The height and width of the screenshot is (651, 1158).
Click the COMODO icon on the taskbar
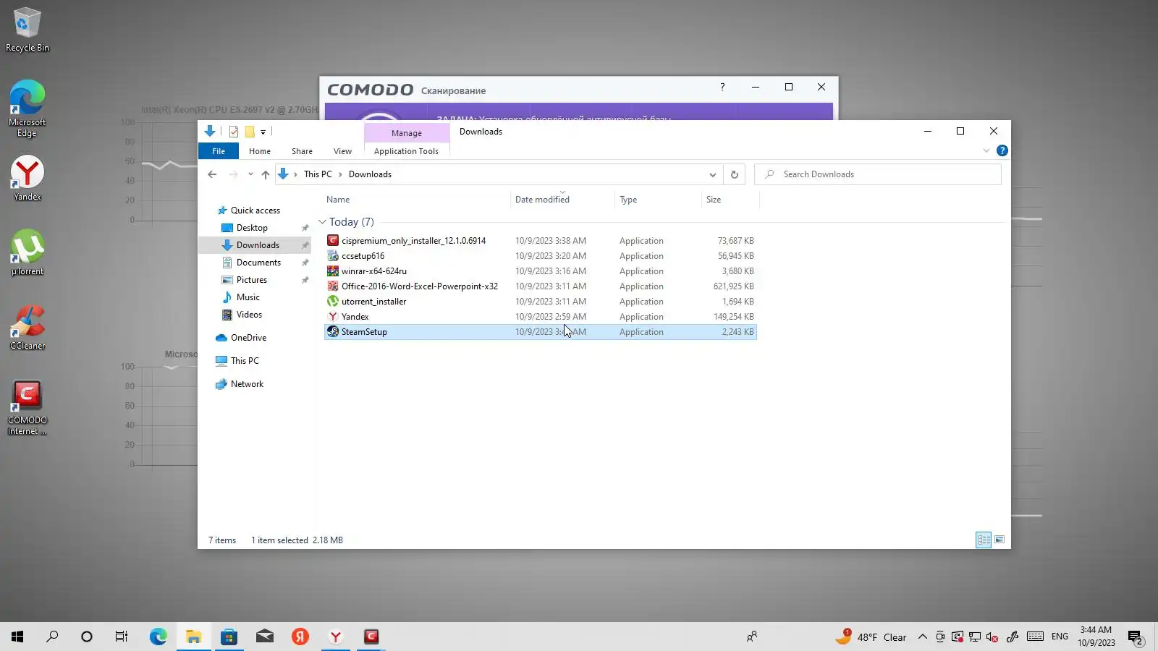click(x=371, y=637)
